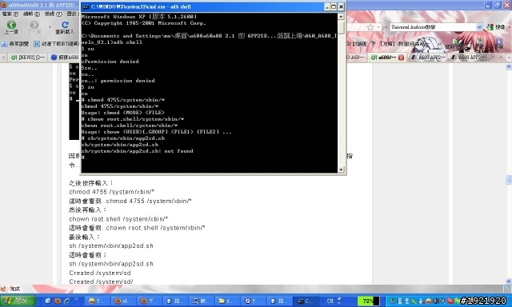Click the red tray icon in the system tray

tap(450, 301)
